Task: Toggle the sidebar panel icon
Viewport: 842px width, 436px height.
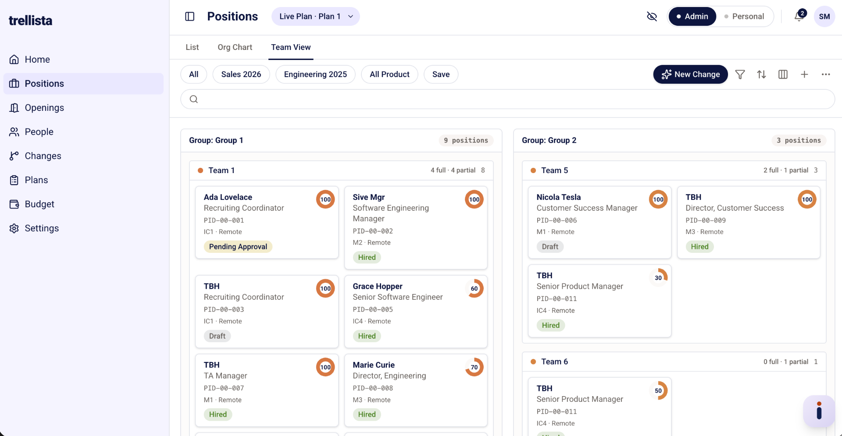Action: point(189,17)
